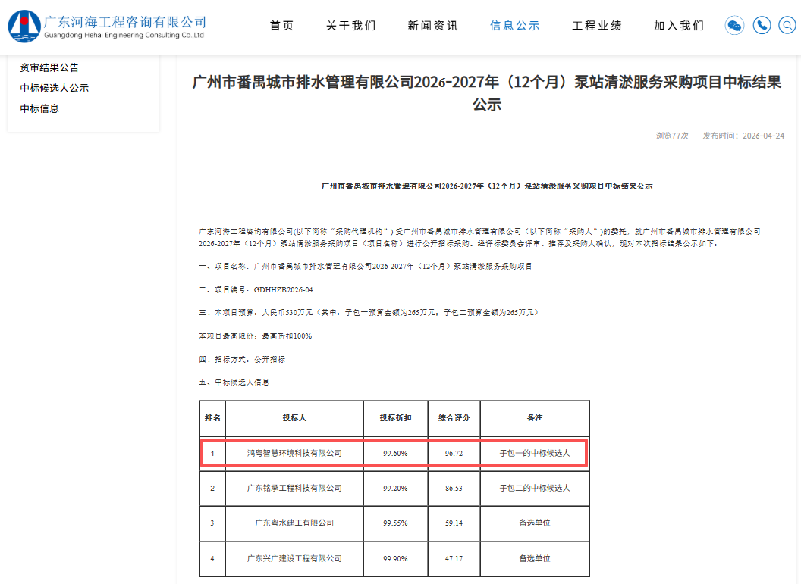Open 中标候选人公示 sidebar link
This screenshot has width=801, height=584.
tap(54, 88)
